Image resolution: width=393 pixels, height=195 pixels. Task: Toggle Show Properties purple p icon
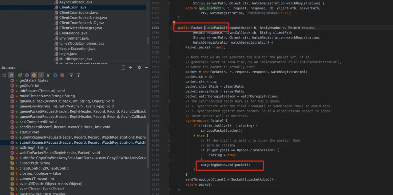click(27, 75)
